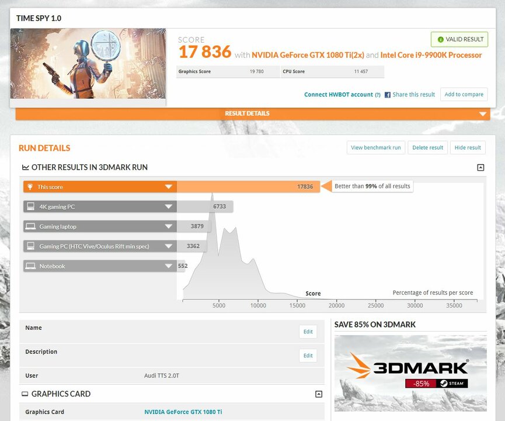Screen dimensions: 505x421
Task: Open Gaming laptop dropdown arrow
Action: [169, 226]
